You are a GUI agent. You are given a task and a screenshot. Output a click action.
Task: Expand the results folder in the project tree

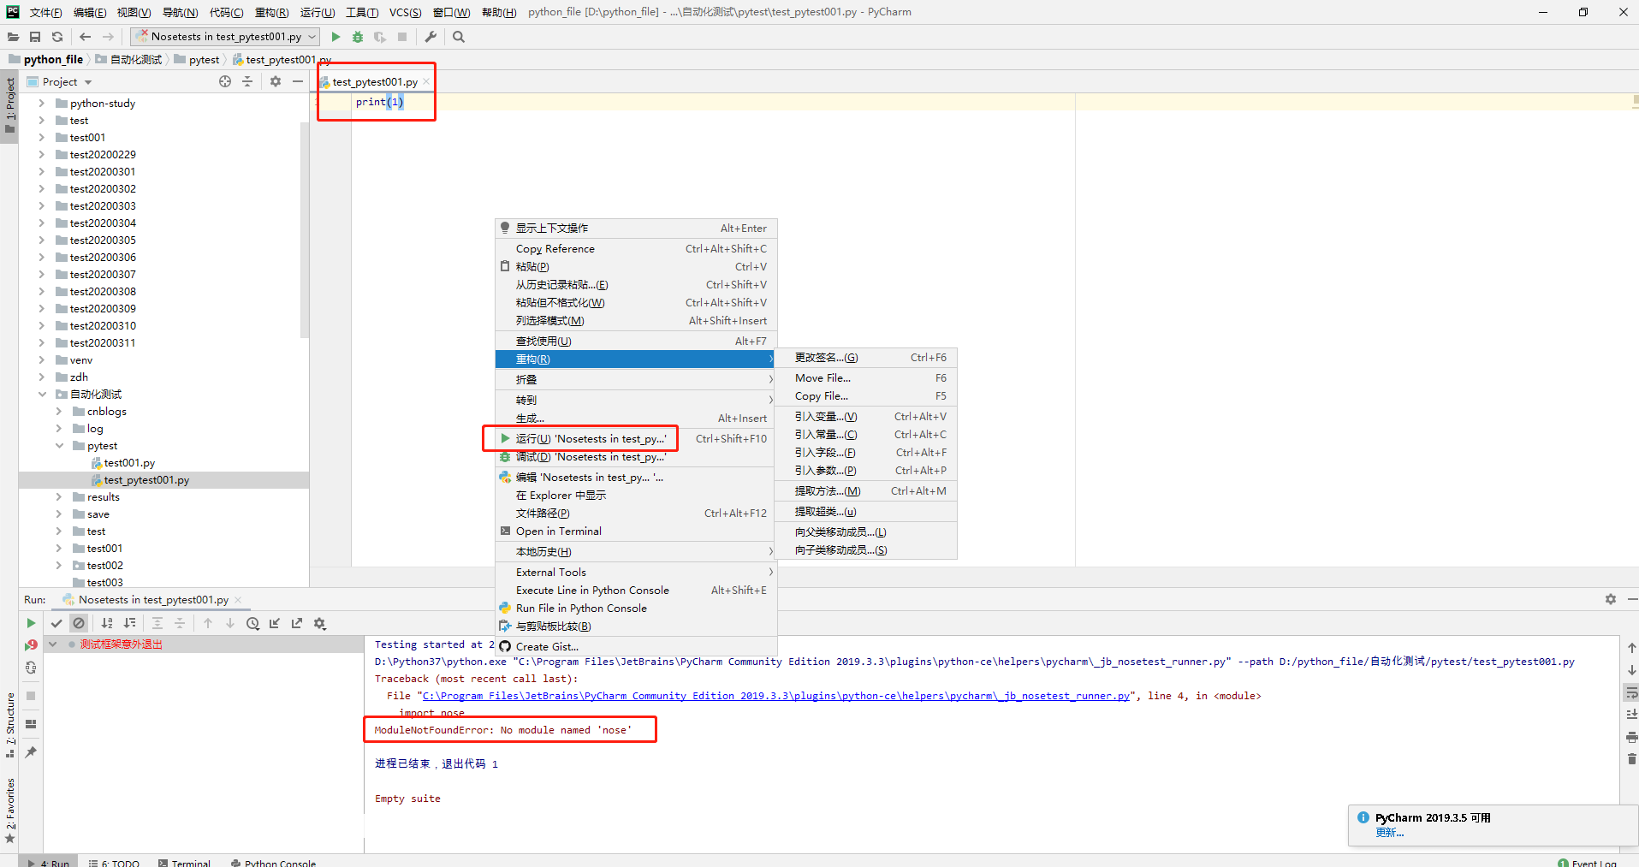59,497
